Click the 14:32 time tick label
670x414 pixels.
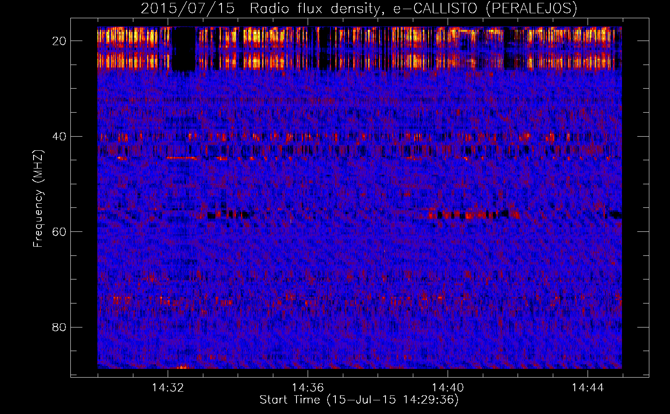(168, 388)
